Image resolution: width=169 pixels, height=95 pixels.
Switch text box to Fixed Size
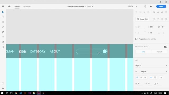(155, 77)
